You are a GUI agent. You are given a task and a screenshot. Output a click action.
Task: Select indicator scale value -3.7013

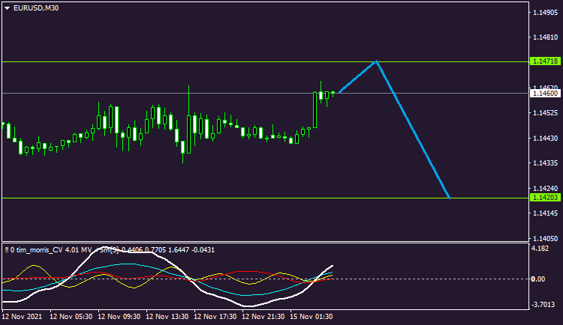pyautogui.click(x=543, y=305)
